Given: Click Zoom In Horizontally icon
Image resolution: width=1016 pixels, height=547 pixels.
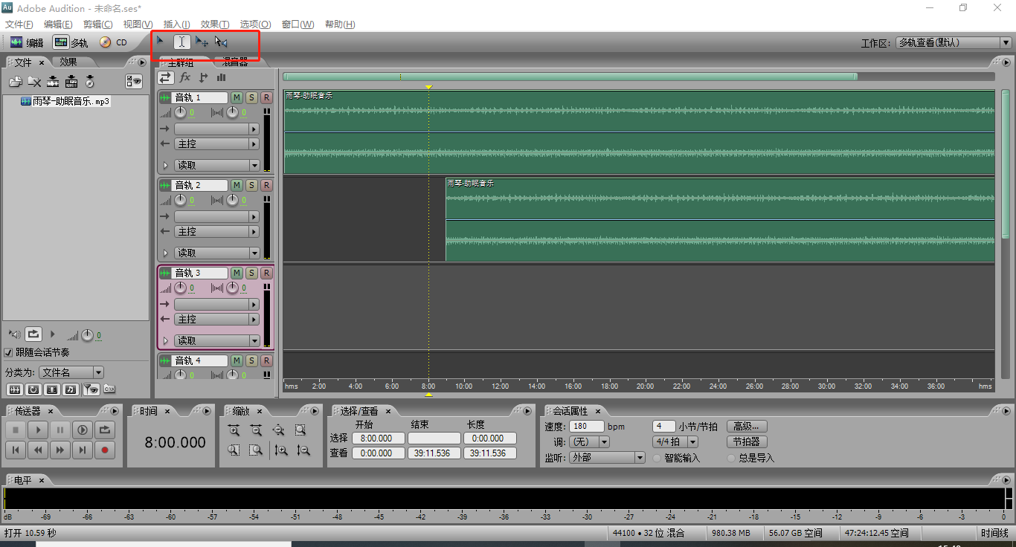Looking at the screenshot, I should tap(234, 430).
